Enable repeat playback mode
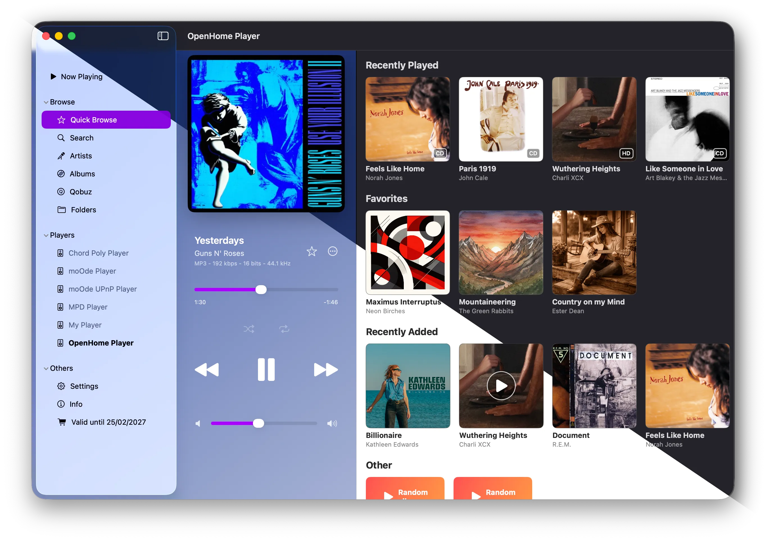Screen dimensions: 766x541 pos(284,329)
